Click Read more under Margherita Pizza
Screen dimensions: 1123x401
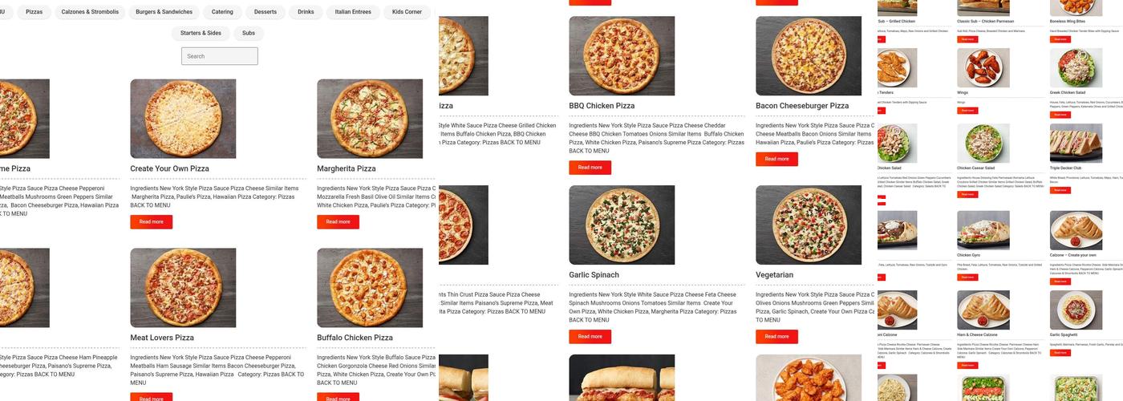(x=338, y=222)
